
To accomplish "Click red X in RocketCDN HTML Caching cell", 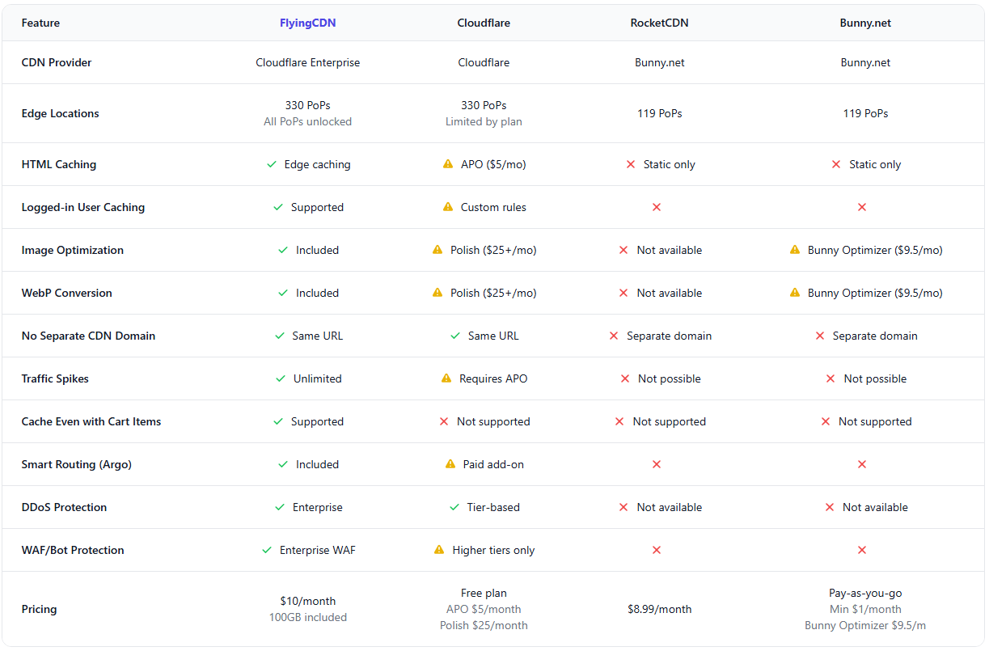I will pyautogui.click(x=631, y=164).
